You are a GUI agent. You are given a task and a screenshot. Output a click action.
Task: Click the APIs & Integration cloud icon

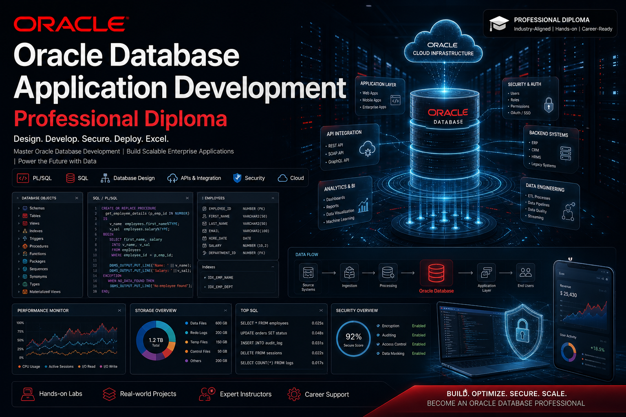tap(172, 178)
